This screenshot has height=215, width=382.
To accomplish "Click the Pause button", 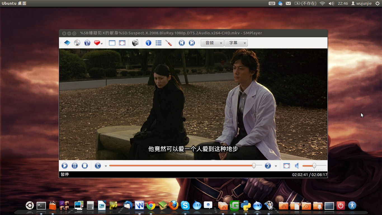I will click(75, 166).
